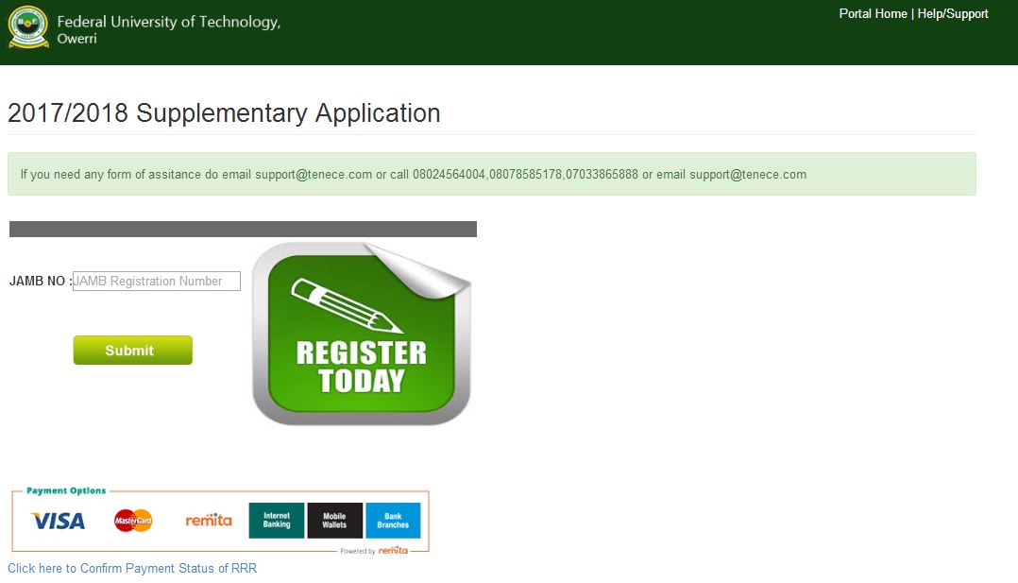Choose the Bank Branches tile

[x=393, y=521]
